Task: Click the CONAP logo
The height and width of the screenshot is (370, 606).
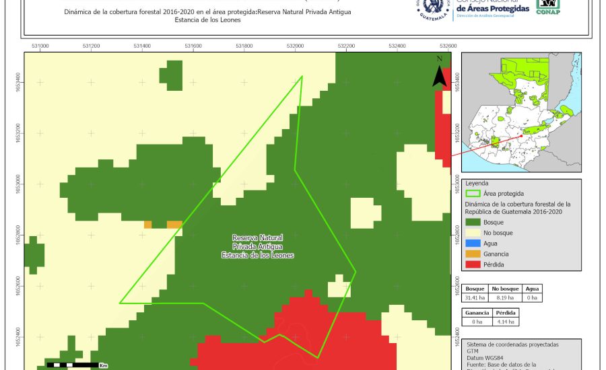Action: pos(547,7)
